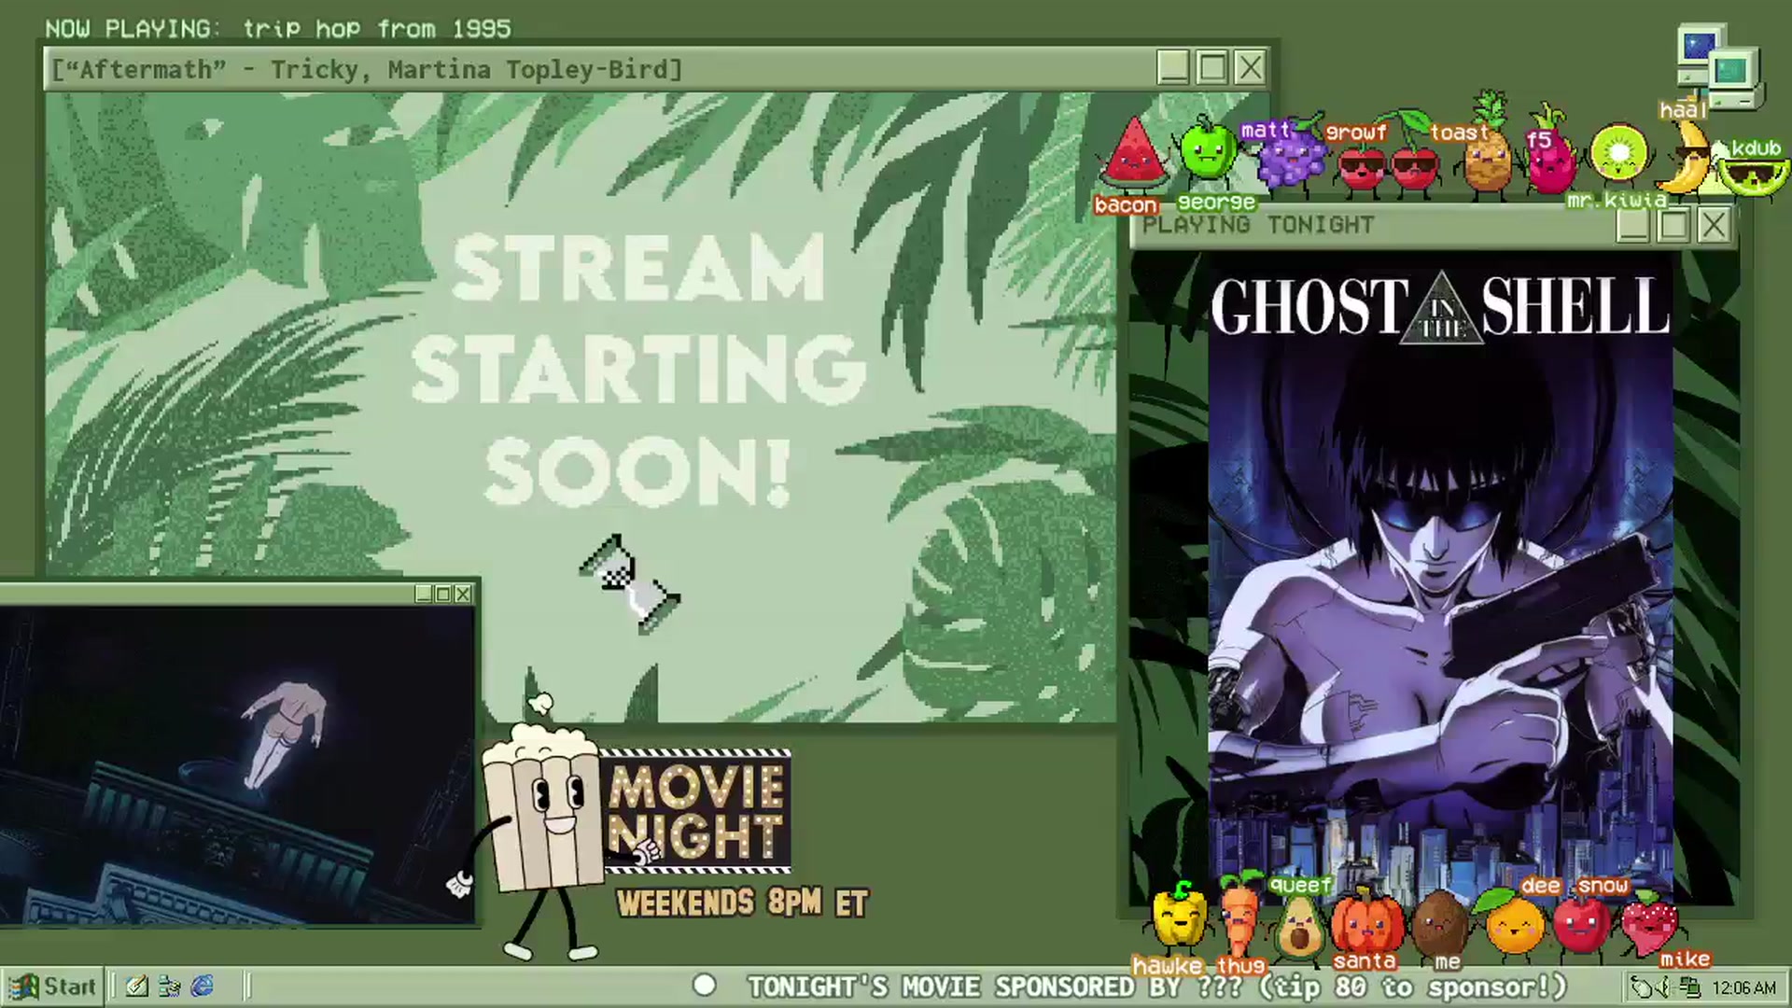Click the Internet Explorer quick launch icon
Screen dimensions: 1792x1008
(203, 987)
